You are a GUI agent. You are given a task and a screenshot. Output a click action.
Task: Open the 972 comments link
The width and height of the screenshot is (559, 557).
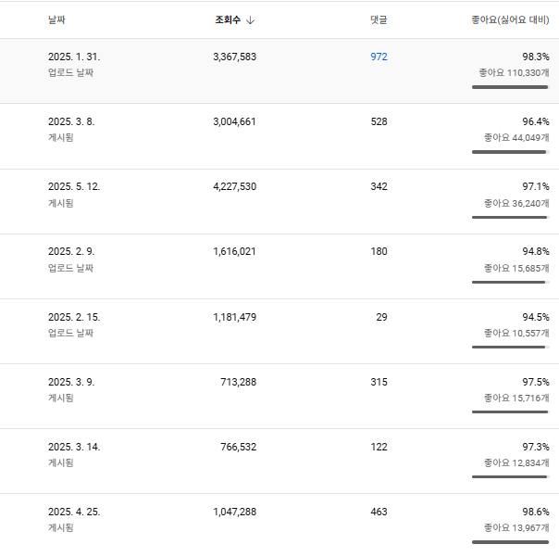click(379, 57)
